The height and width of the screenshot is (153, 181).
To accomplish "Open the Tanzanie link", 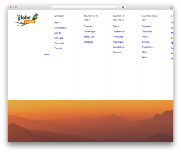I will (x=59, y=43).
